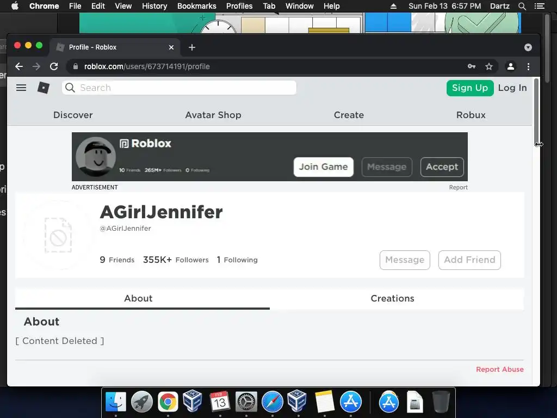The height and width of the screenshot is (418, 557).
Task: Click the green Sign Up button
Action: 470,88
